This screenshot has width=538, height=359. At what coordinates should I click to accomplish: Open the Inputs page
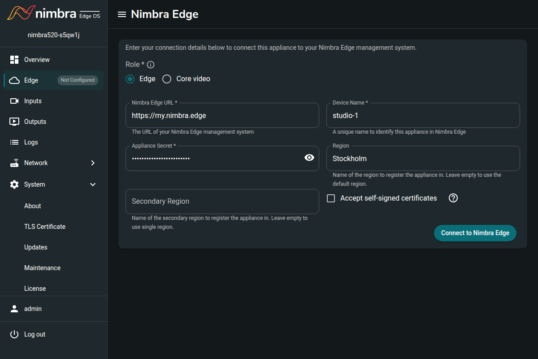click(x=53, y=101)
